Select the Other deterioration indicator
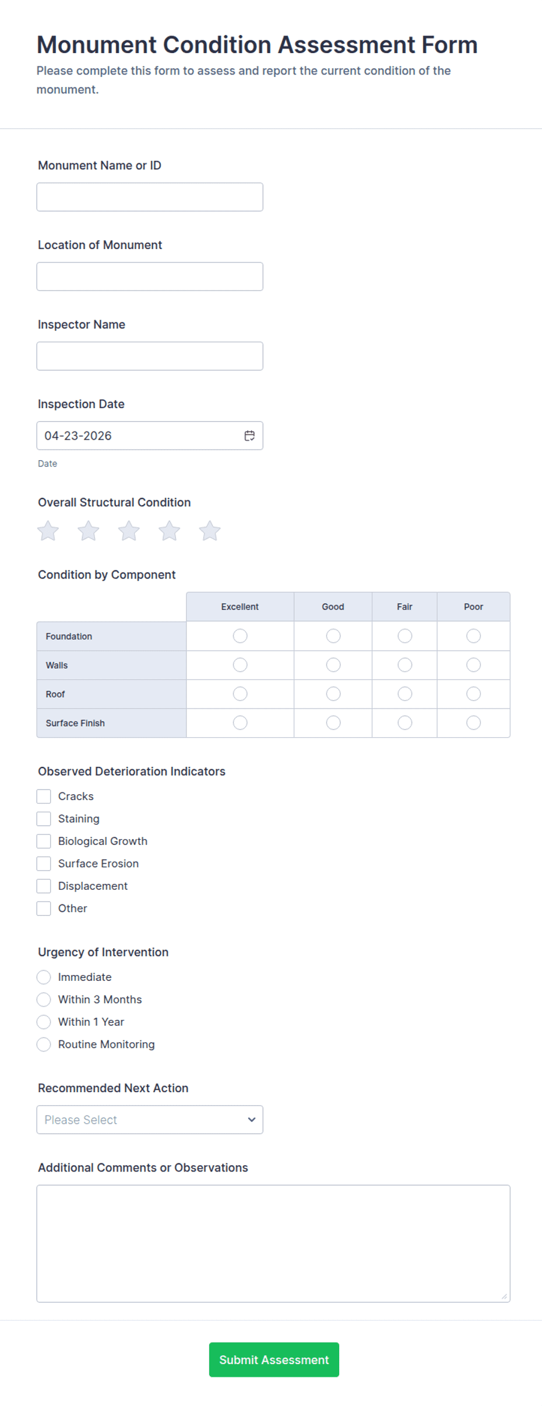Image resolution: width=542 pixels, height=1406 pixels. tap(44, 908)
